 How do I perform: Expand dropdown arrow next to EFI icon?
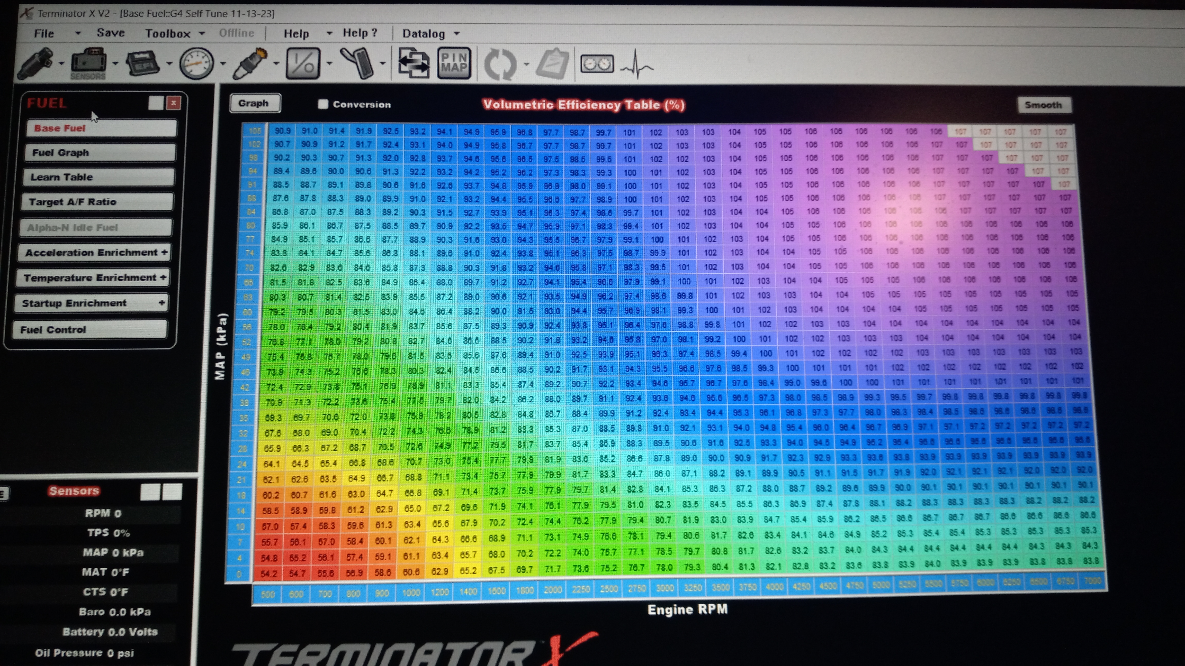[169, 63]
